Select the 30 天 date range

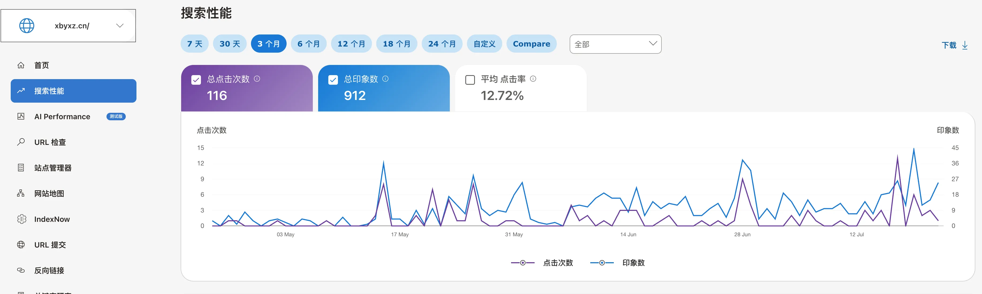tap(230, 44)
